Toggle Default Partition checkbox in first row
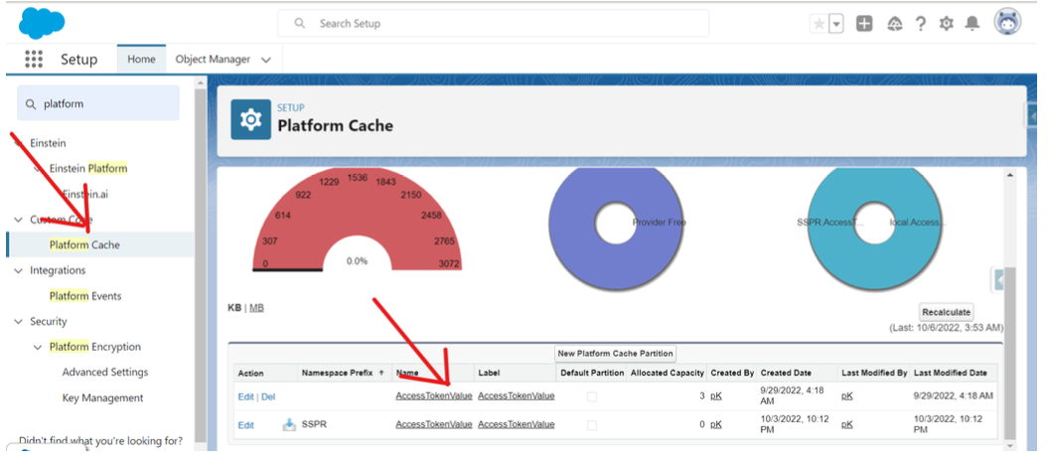The image size is (1049, 465). point(592,396)
